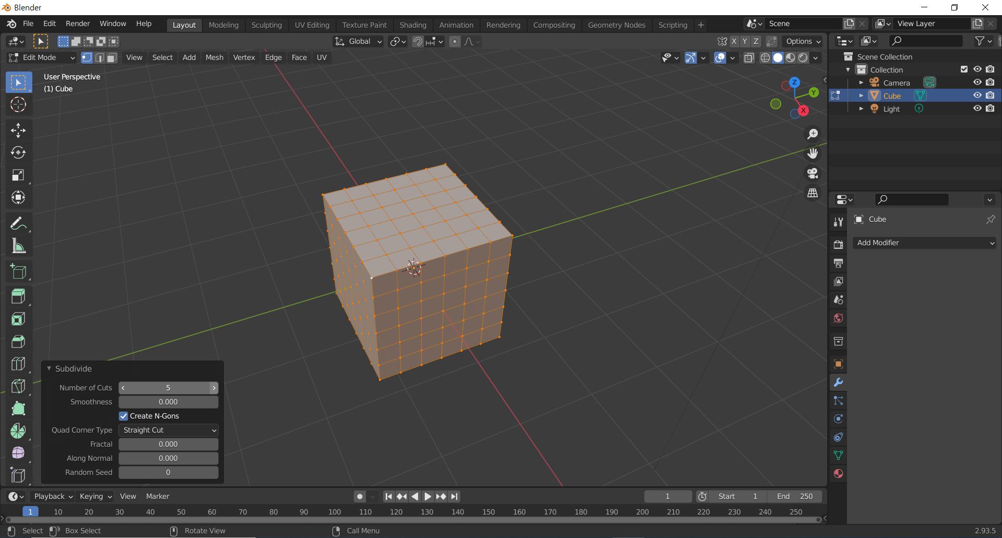Adjust Smoothness slider field

click(x=168, y=402)
